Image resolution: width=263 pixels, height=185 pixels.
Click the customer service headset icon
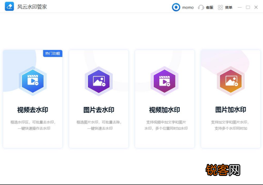(201, 8)
